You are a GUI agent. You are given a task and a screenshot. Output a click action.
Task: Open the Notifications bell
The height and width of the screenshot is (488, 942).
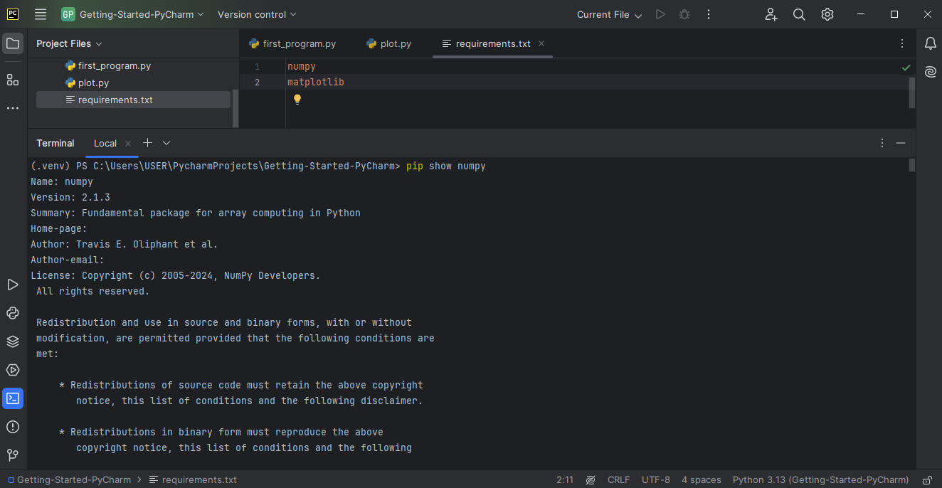click(930, 43)
